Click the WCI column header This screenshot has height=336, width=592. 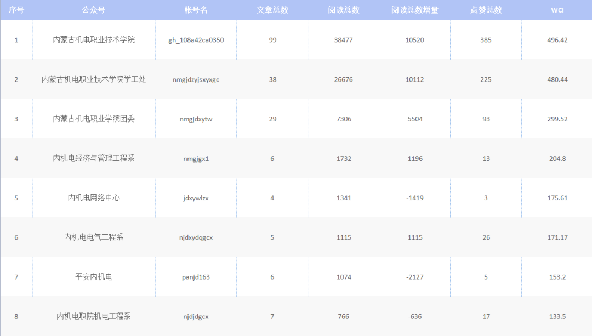[557, 10]
